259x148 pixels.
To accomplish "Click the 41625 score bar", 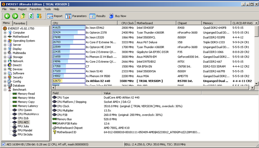I will pos(69,28).
